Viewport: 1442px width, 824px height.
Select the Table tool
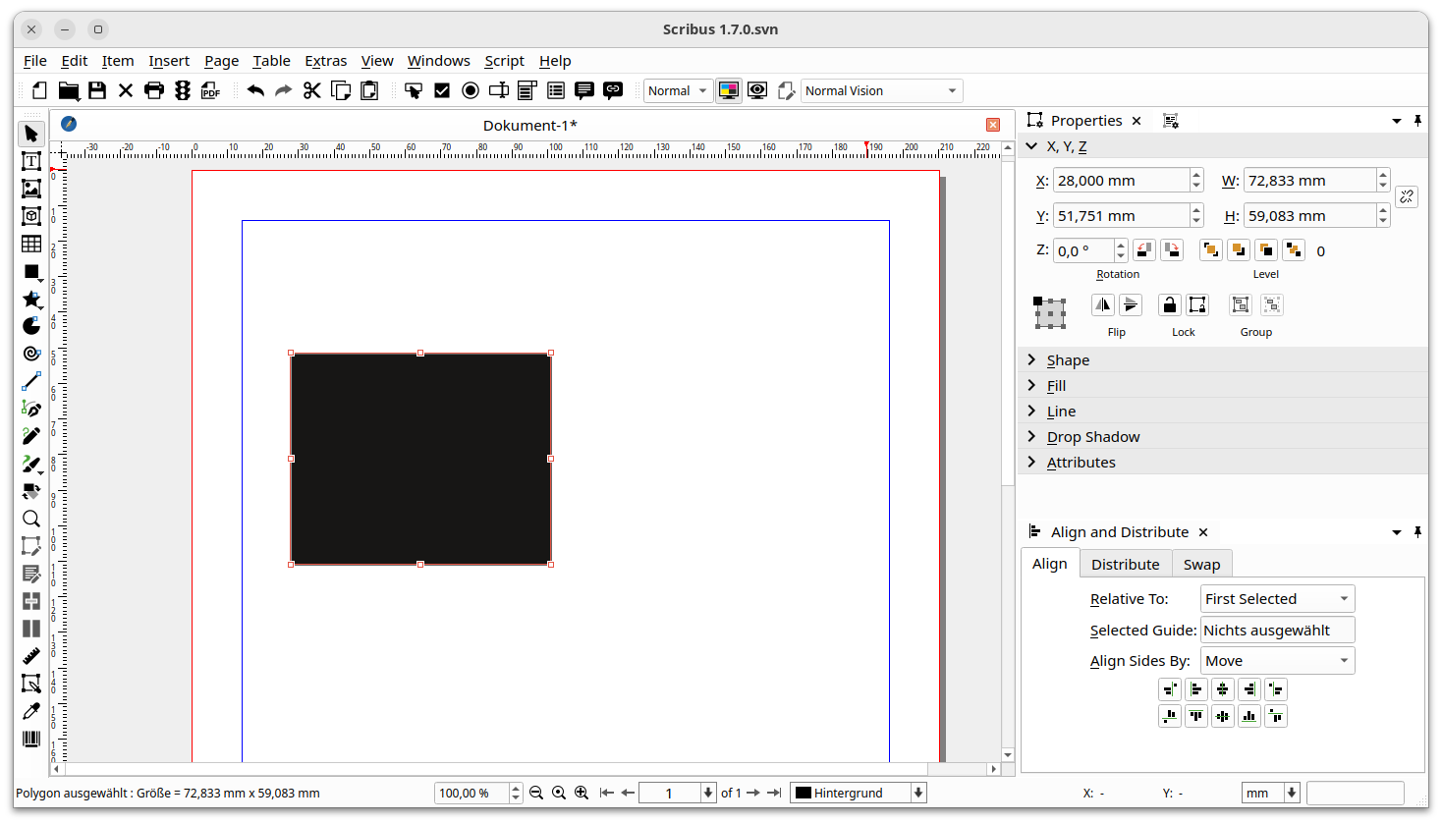point(31,244)
